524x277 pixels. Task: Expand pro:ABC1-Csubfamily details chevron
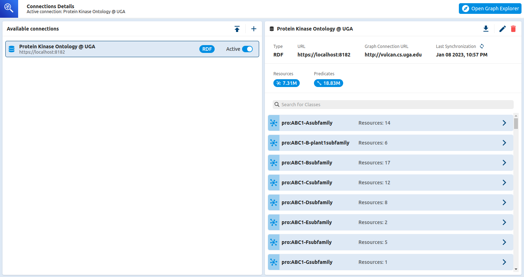(504, 183)
